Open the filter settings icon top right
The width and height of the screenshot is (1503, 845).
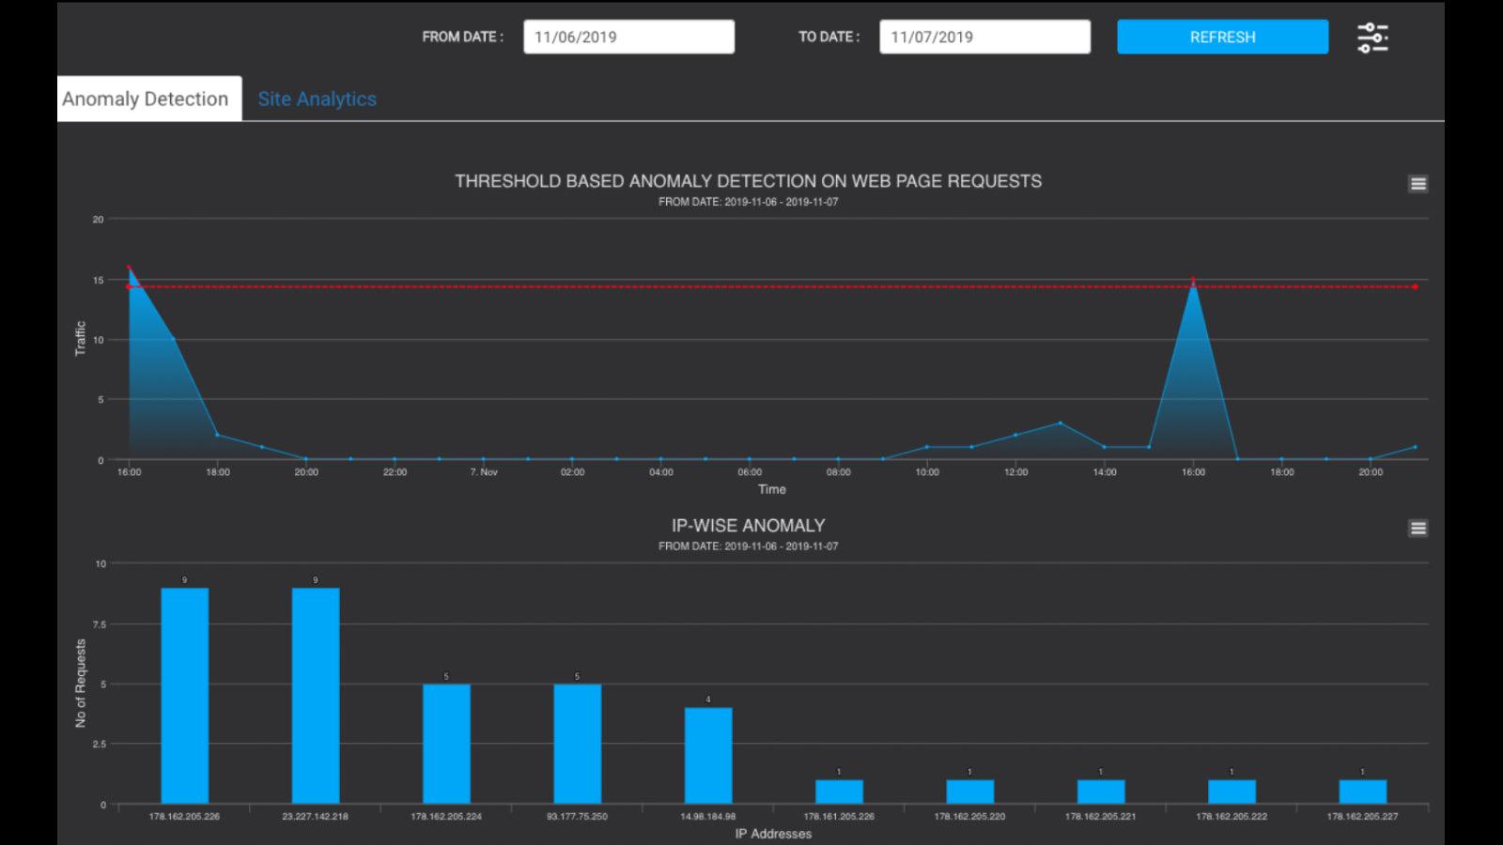(1372, 37)
